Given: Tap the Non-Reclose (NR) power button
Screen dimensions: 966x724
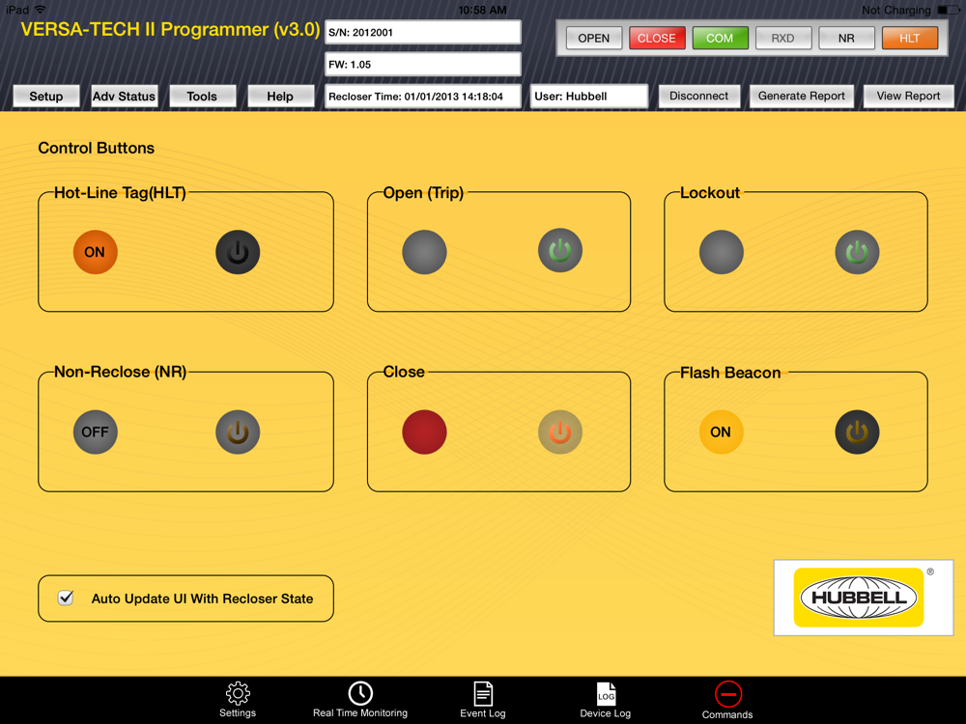Looking at the screenshot, I should click(x=238, y=432).
